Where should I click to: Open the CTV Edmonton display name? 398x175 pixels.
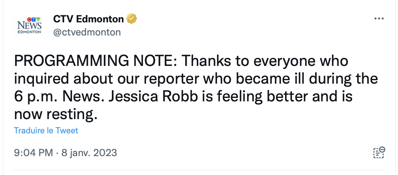coord(88,19)
